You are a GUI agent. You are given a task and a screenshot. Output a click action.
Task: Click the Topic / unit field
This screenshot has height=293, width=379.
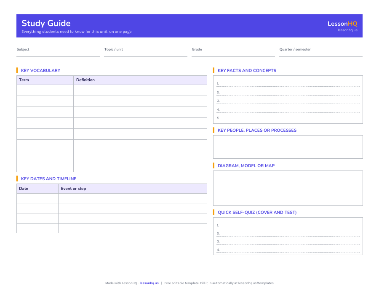pyautogui.click(x=146, y=51)
